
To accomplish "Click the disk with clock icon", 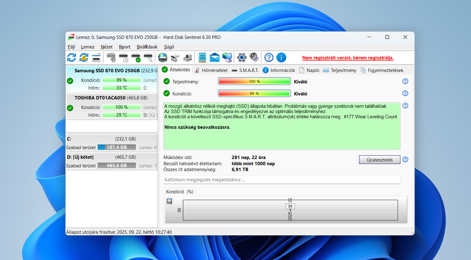I will point(123,57).
